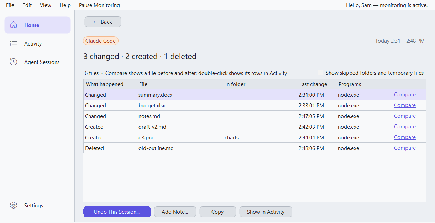Click the Copy button
This screenshot has height=223, width=435.
(x=217, y=212)
